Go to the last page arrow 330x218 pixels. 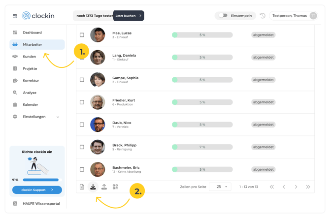pos(308,187)
